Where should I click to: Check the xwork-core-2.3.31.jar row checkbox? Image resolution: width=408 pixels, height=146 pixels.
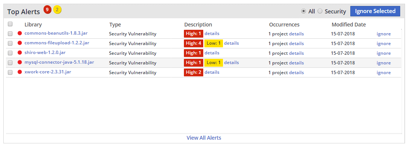coord(10,72)
